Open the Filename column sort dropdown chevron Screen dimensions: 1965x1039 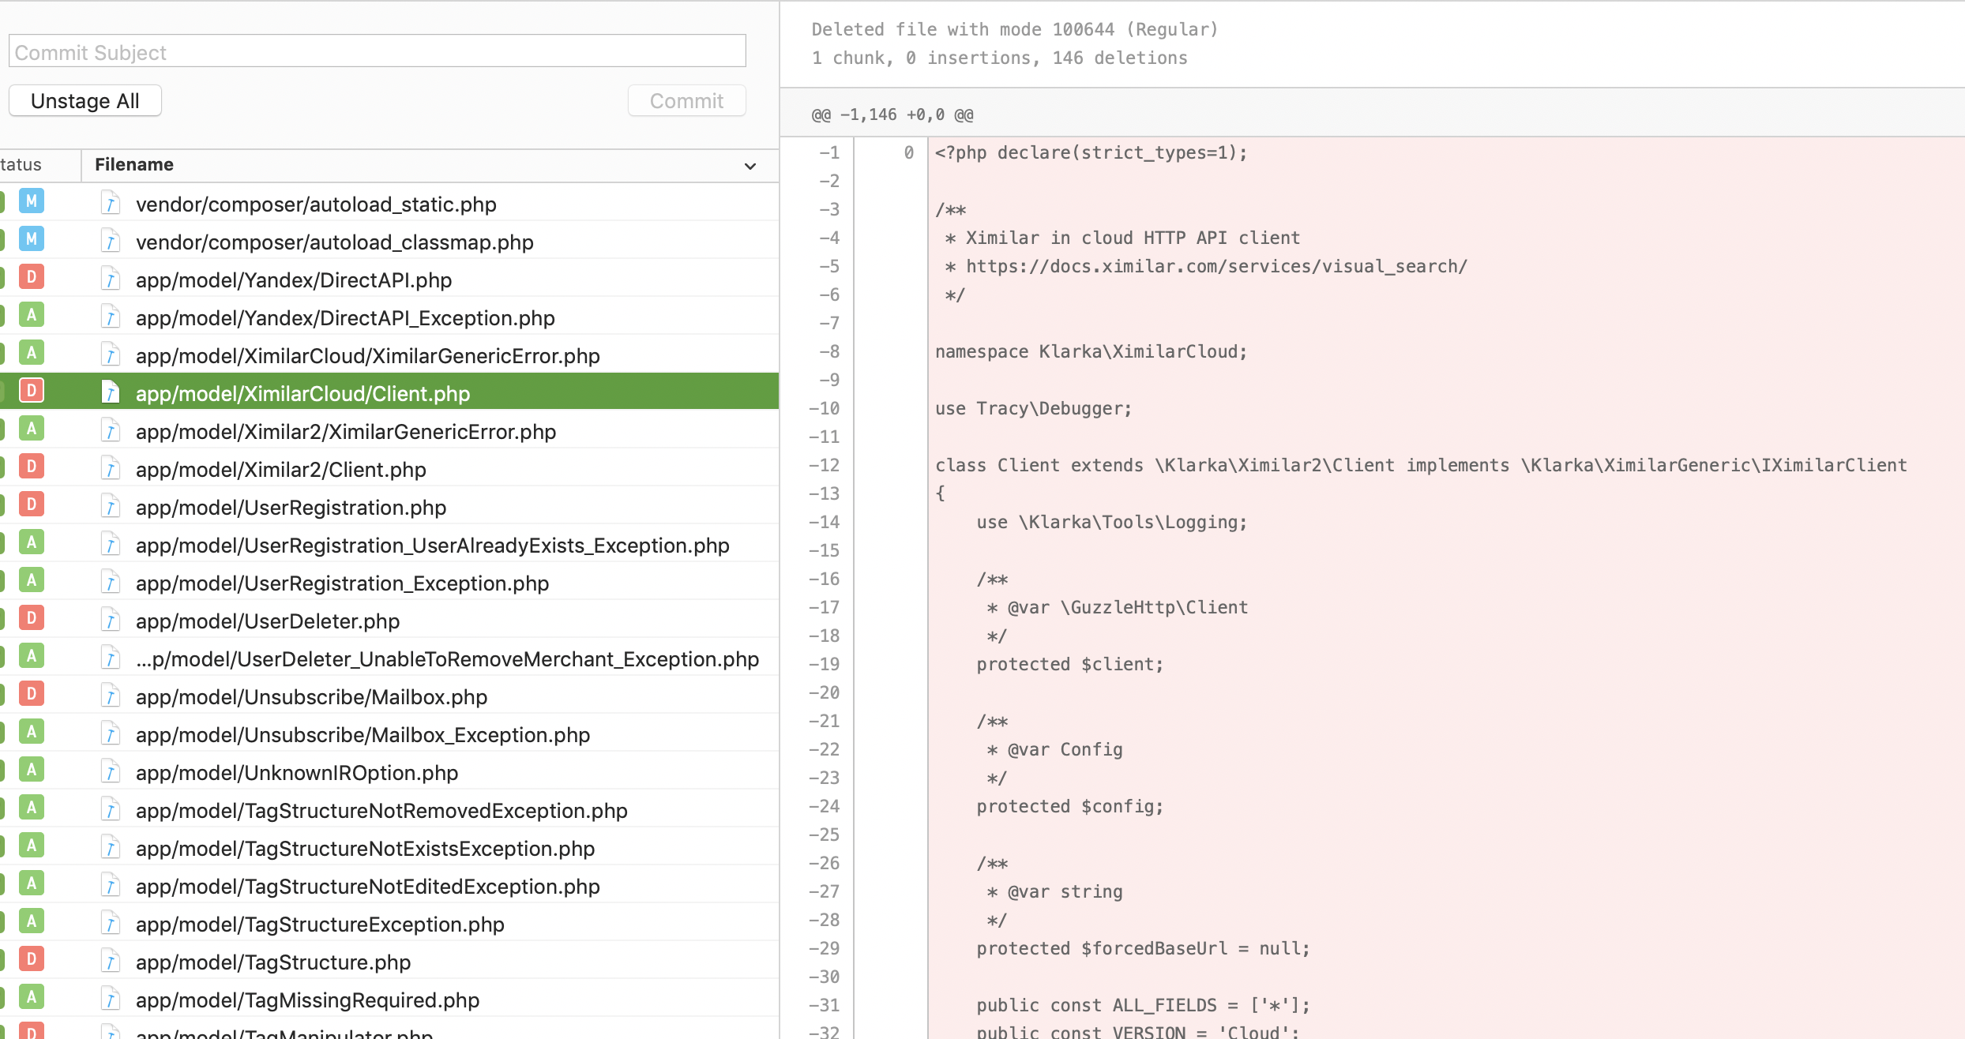[x=750, y=166]
